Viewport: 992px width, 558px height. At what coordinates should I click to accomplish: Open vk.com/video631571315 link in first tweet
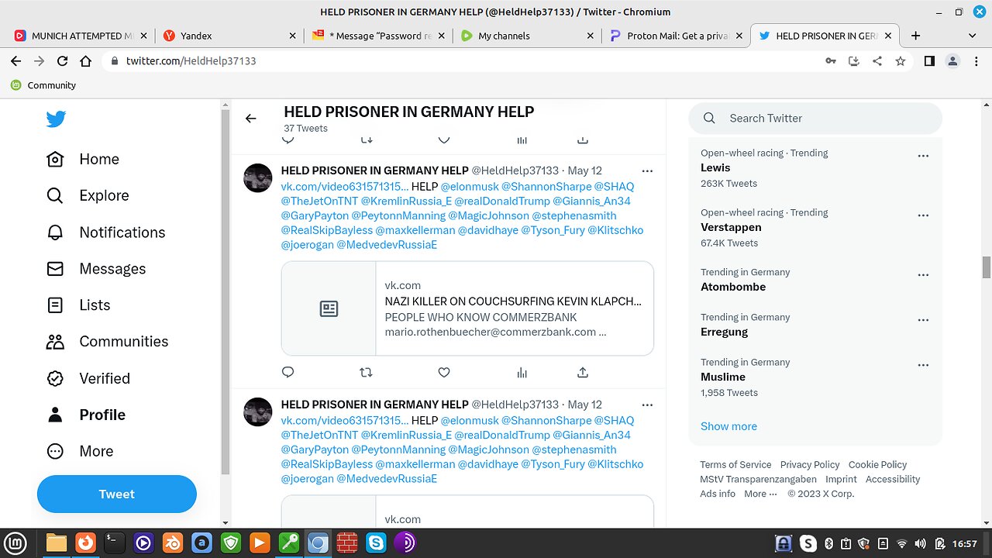click(x=344, y=186)
